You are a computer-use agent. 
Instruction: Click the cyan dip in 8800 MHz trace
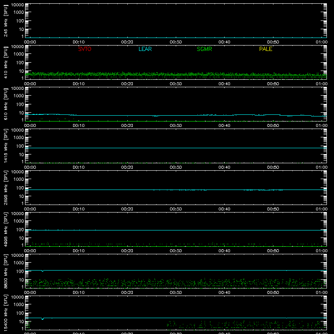point(43,271)
